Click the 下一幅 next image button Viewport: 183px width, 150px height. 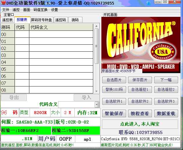click(x=166, y=80)
